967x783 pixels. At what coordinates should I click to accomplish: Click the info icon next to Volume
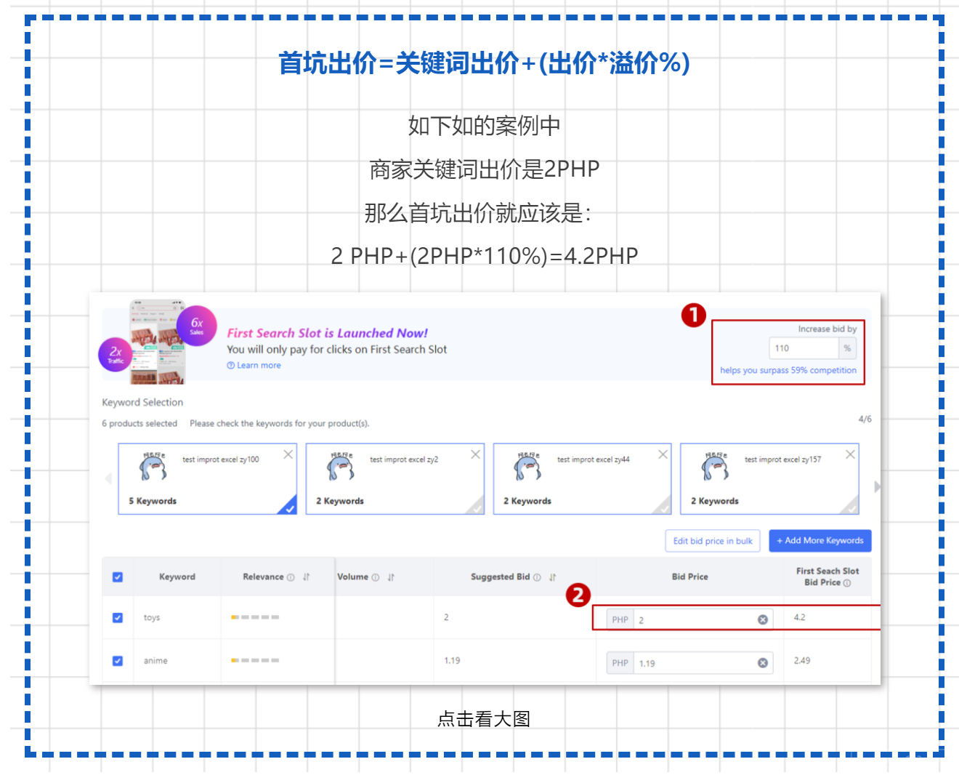pyautogui.click(x=376, y=577)
